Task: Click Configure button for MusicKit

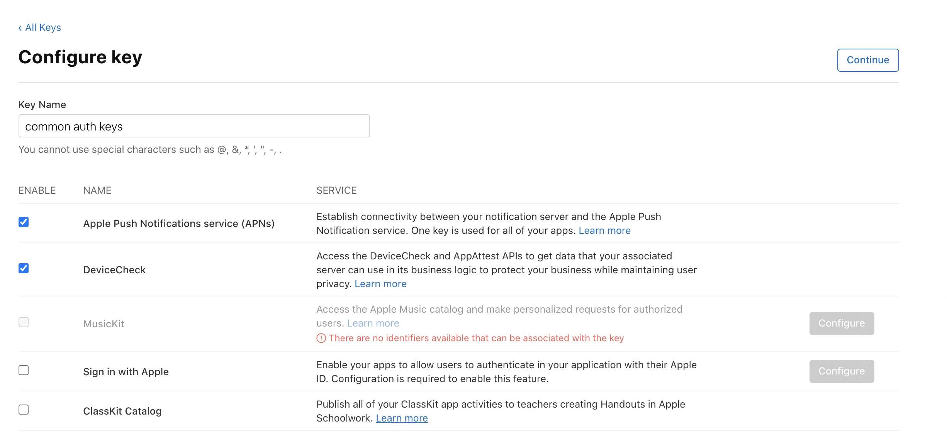Action: coord(842,323)
